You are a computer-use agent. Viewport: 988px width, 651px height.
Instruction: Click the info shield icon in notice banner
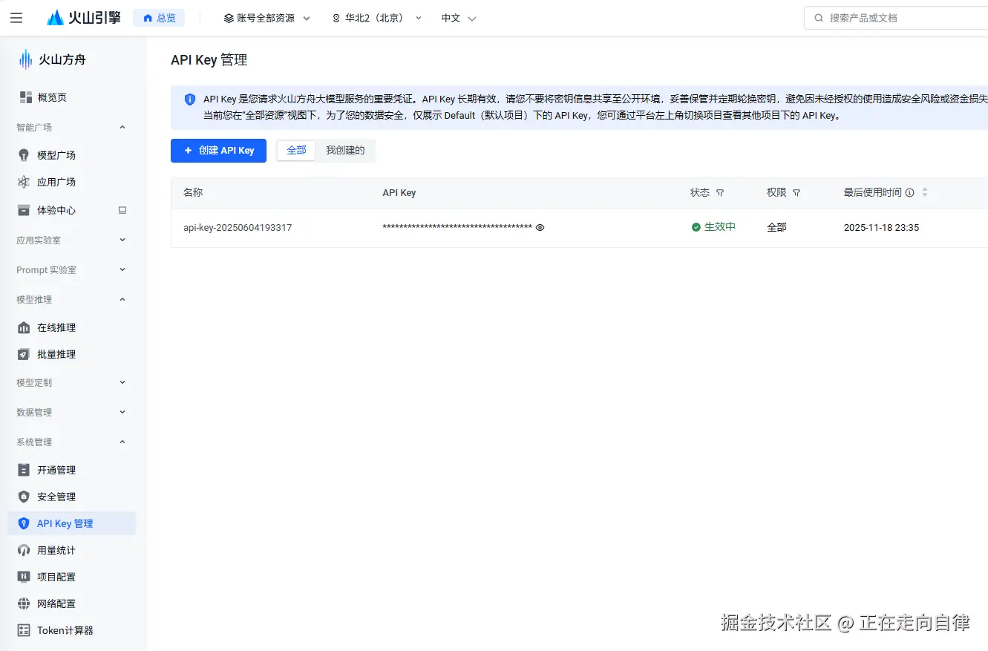[x=190, y=99]
